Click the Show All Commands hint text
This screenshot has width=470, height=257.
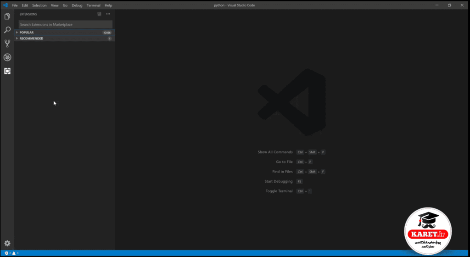275,152
